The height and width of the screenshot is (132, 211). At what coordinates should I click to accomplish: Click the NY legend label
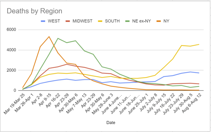coord(166,21)
